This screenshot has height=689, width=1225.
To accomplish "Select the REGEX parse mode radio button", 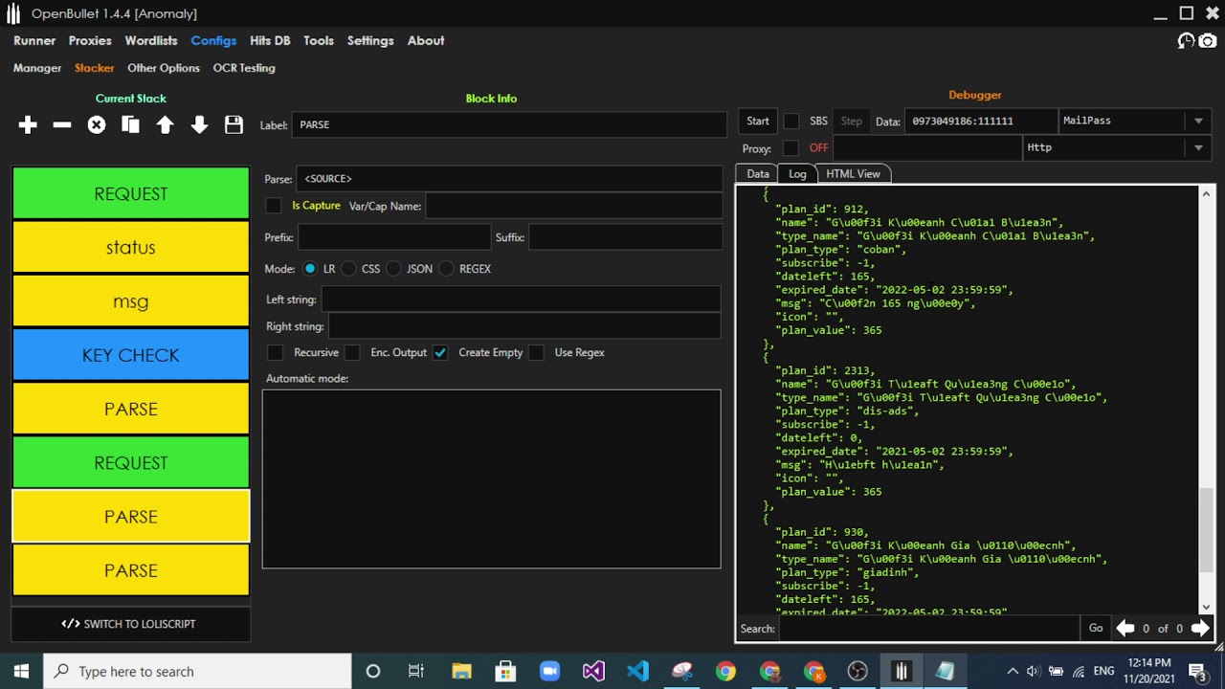I will click(x=446, y=269).
